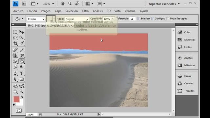Viewport: 210px width, 118px height.
Task: Open the Archivo menu
Action: [18, 11]
